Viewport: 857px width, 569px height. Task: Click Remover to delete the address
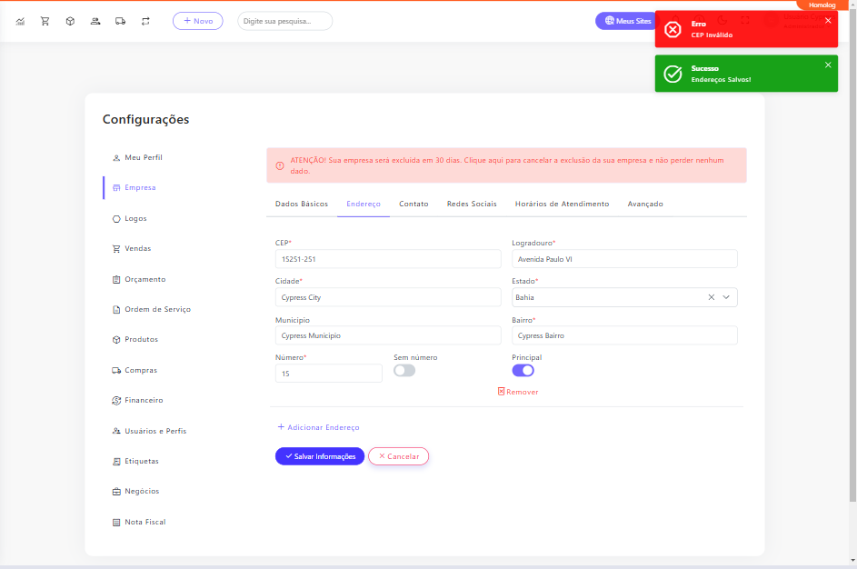click(518, 392)
